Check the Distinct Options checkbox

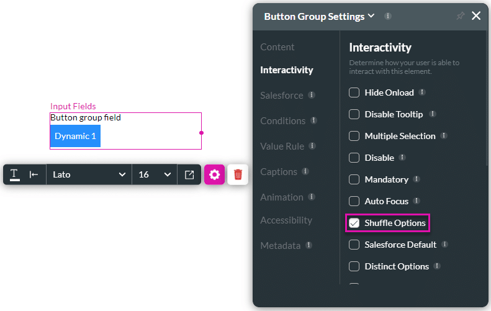point(354,266)
